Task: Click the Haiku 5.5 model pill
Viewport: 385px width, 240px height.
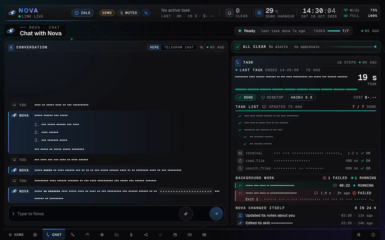Action: (x=302, y=97)
